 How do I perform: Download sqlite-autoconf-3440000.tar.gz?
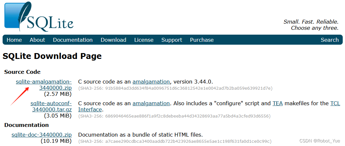pos(51,106)
